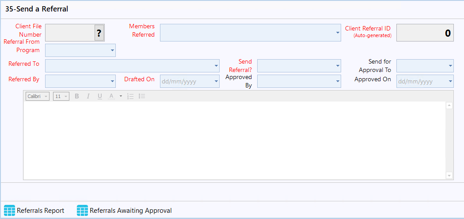464x219 pixels.
Task: Click the question mark lookup button
Action: click(99, 33)
